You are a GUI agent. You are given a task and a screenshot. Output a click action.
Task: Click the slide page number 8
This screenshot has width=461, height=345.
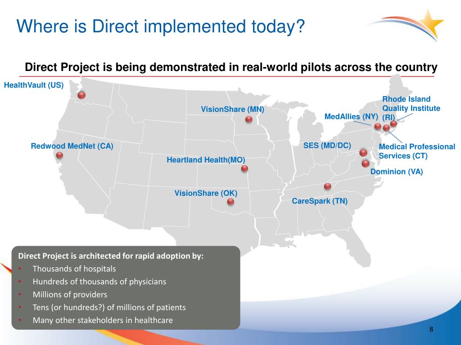tap(431, 329)
